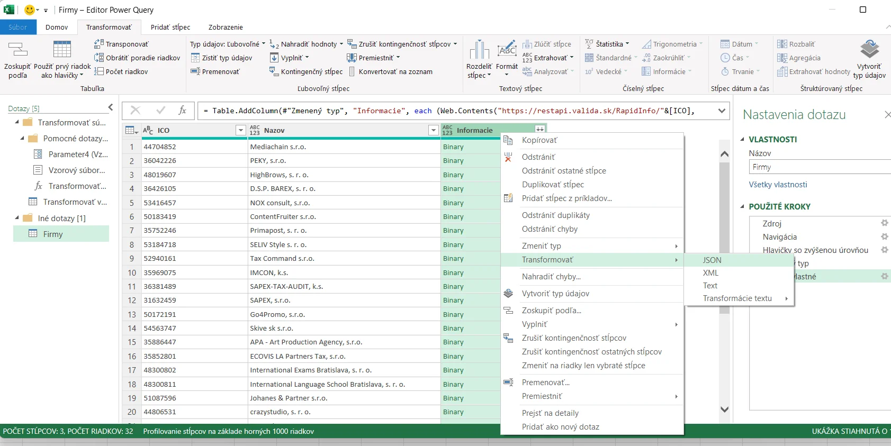Click ABC type icon of ICO column
891x446 pixels.
coord(148,130)
